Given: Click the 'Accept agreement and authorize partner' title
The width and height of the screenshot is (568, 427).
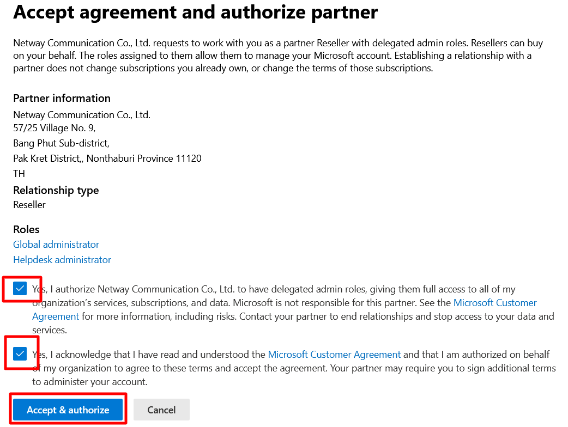Looking at the screenshot, I should pos(195,12).
